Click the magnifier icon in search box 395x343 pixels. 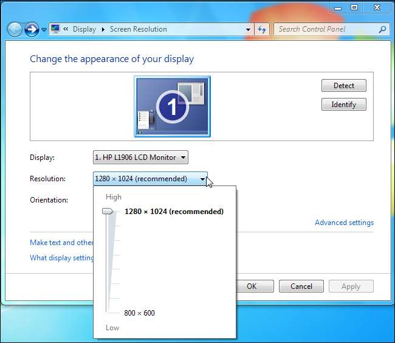click(382, 29)
